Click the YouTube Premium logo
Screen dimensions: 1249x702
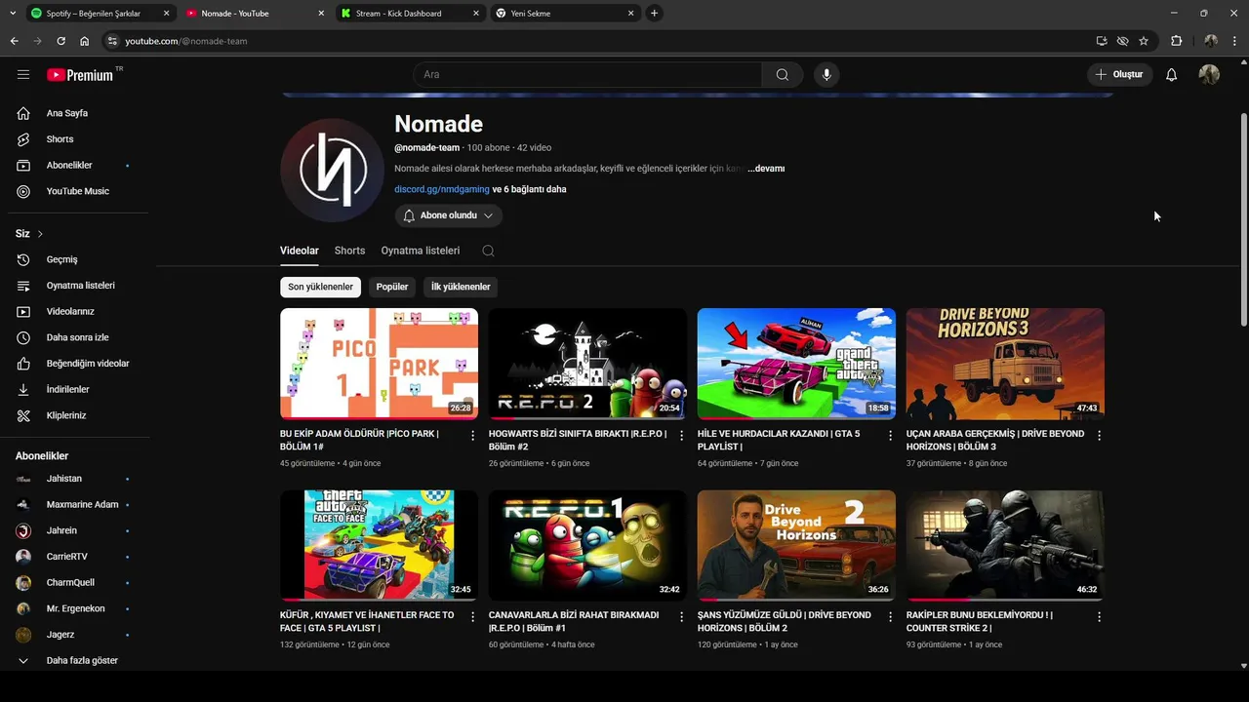80,75
